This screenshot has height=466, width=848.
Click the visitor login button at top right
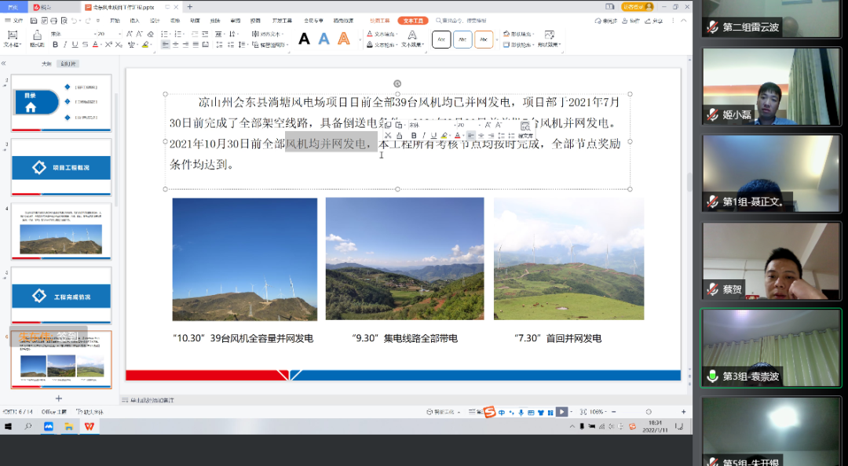point(638,6)
